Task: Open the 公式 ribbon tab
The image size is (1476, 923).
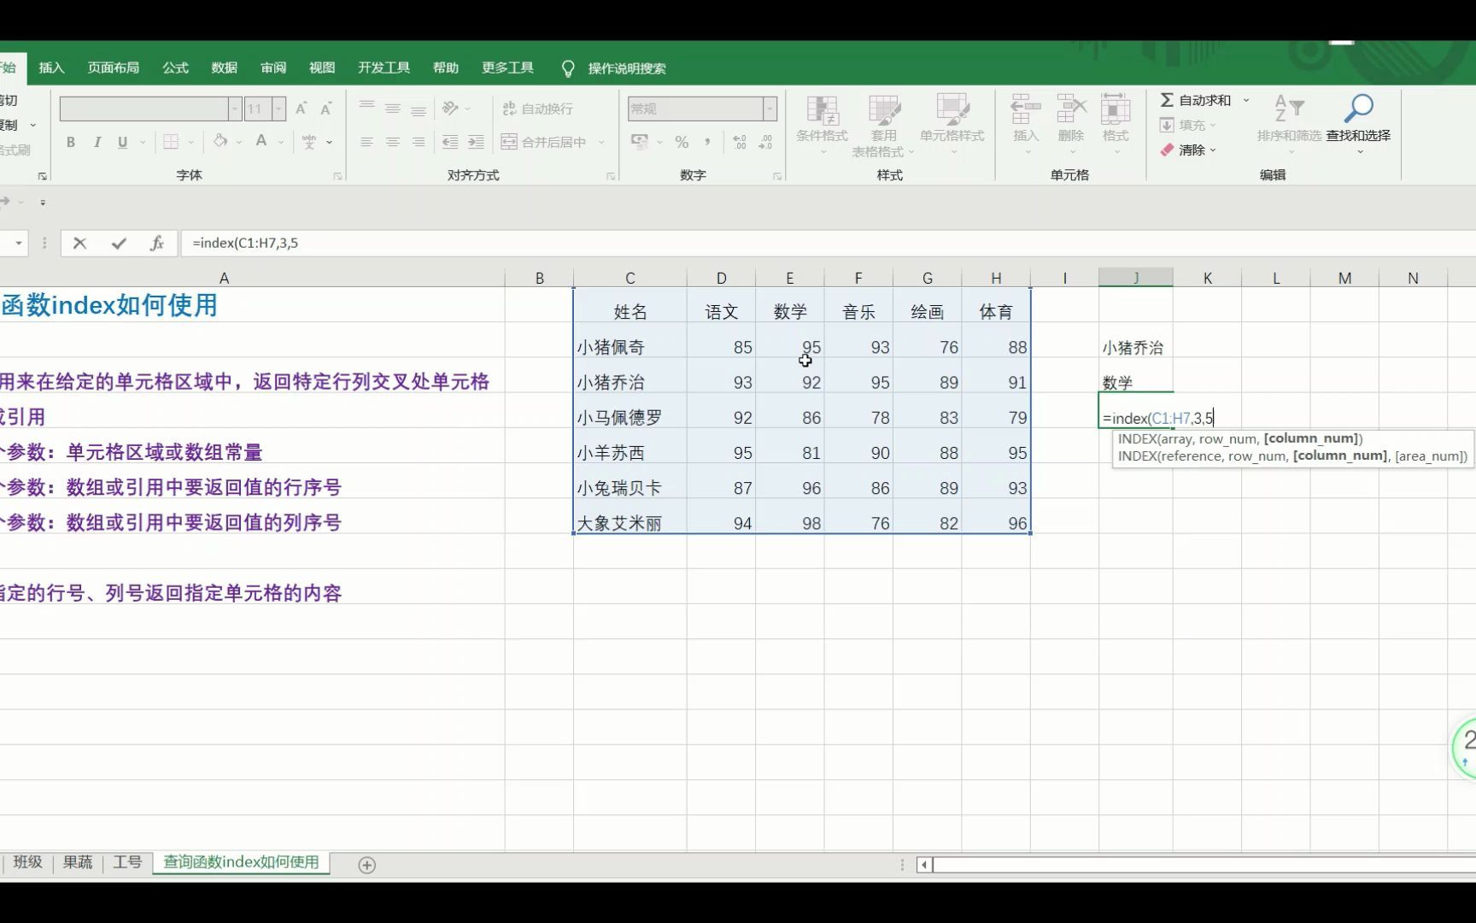Action: coord(175,68)
